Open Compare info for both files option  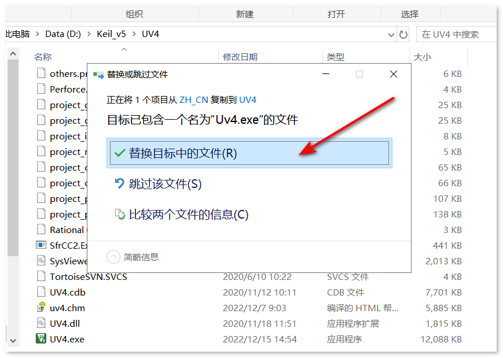pos(182,215)
